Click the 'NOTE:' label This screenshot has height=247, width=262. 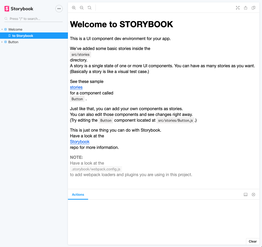tap(76, 157)
